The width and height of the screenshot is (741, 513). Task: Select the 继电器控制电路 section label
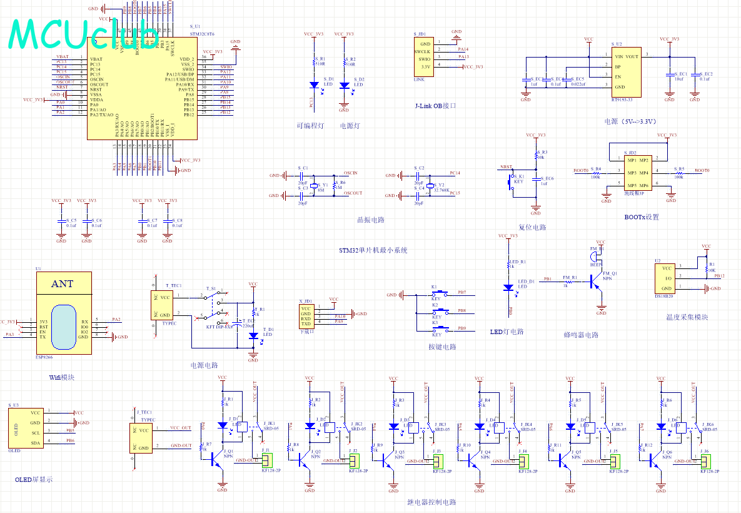pyautogui.click(x=431, y=502)
